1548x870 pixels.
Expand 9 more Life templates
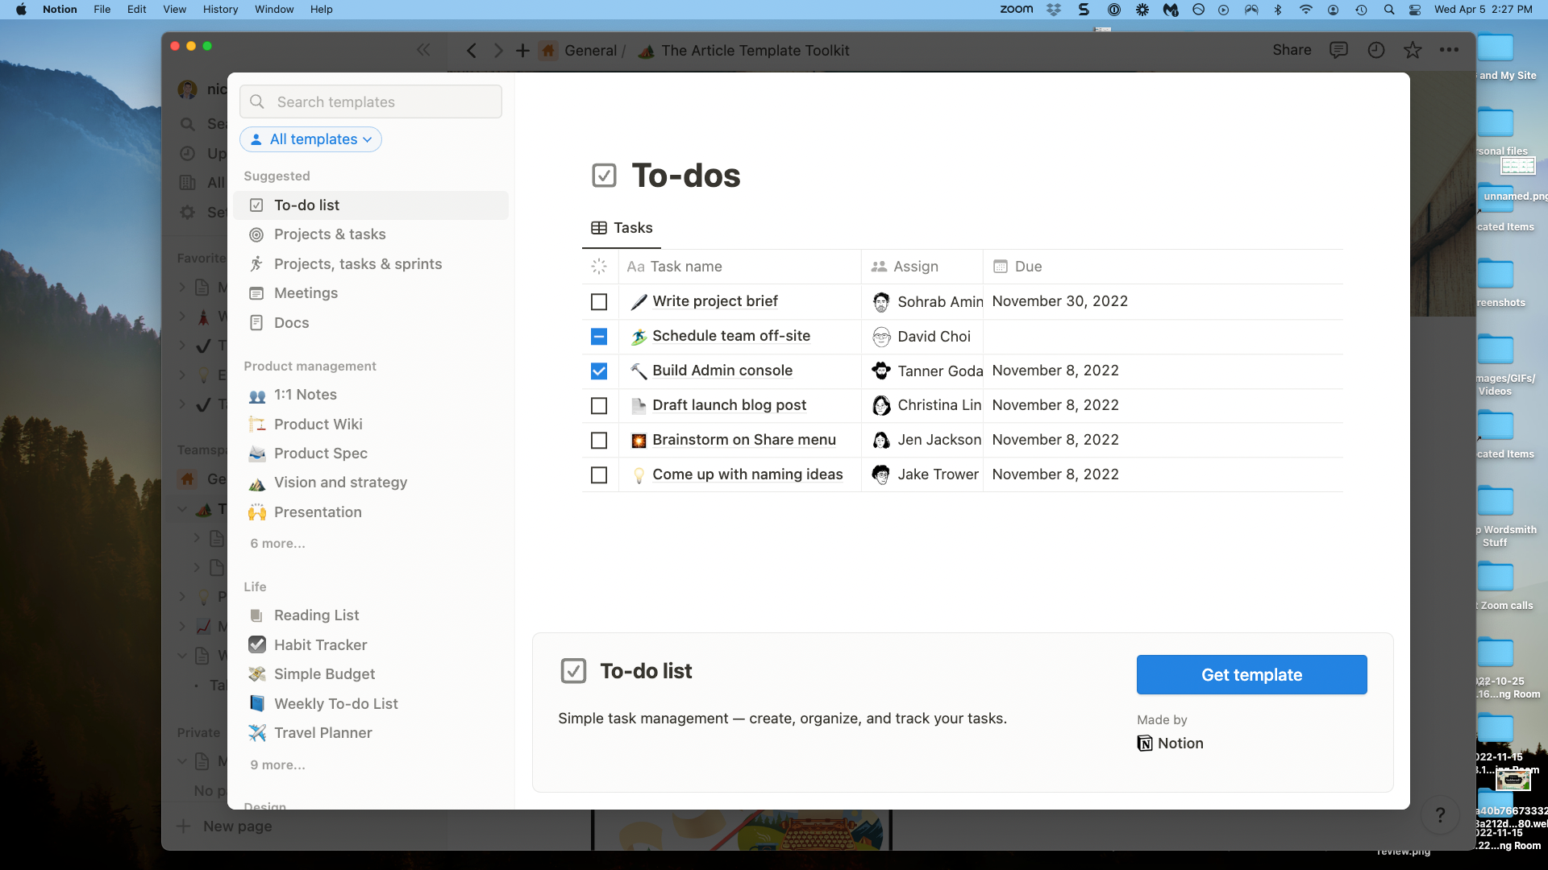click(277, 765)
